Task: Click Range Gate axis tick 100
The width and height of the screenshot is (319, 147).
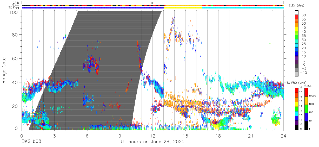Action: 14,12
